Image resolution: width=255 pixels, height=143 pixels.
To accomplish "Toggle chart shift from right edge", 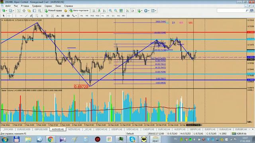I will 133,11.
